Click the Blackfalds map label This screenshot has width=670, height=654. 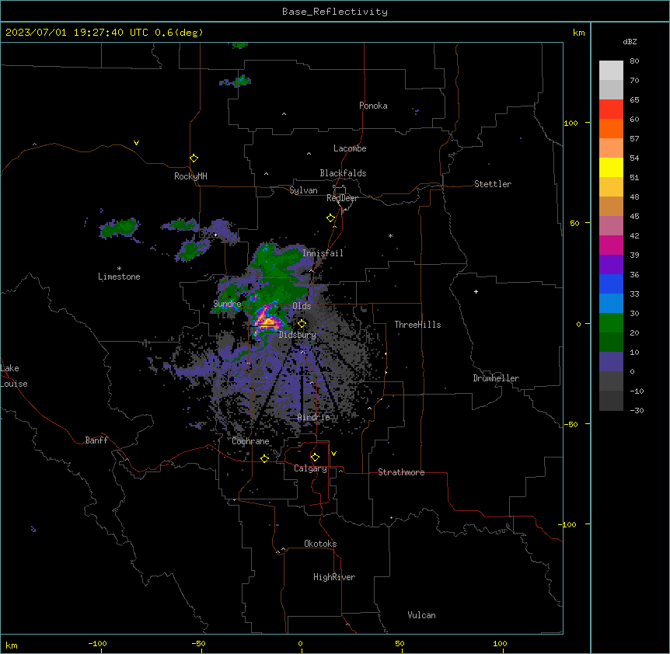tap(343, 173)
